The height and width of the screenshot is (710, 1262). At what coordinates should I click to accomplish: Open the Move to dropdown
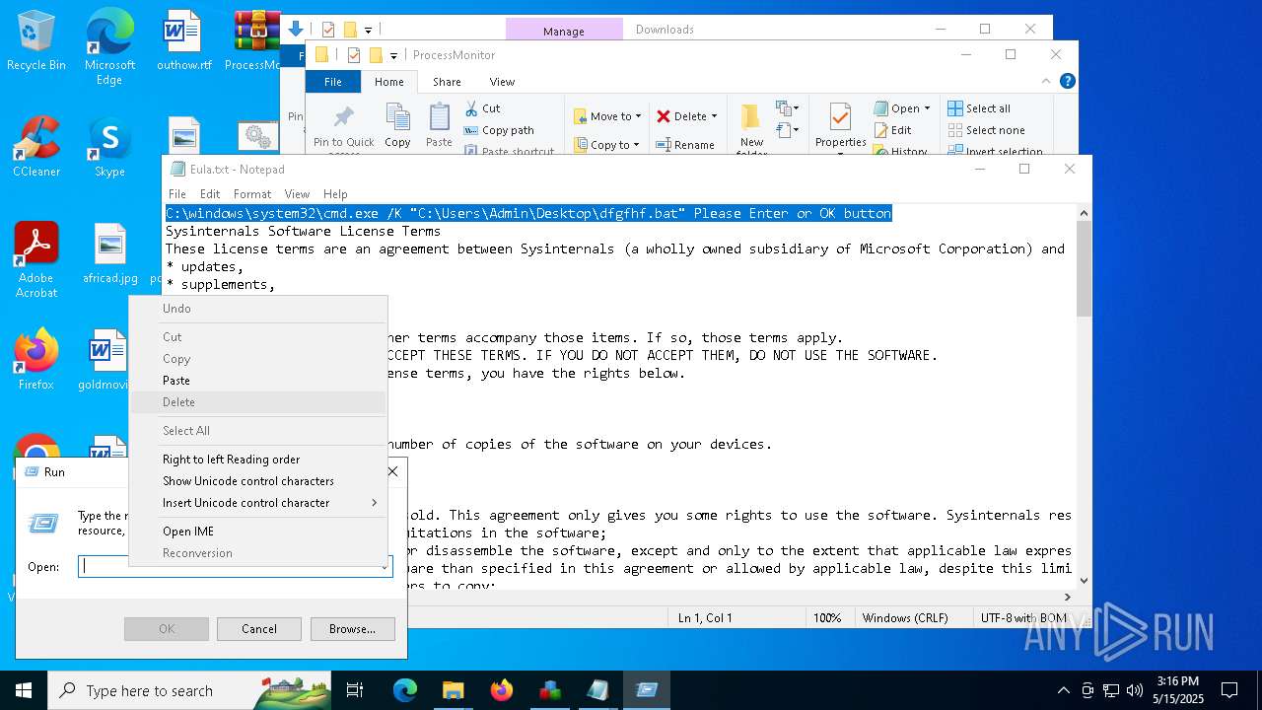coord(607,116)
